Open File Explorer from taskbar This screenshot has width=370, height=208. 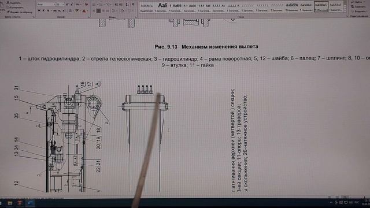point(10,203)
